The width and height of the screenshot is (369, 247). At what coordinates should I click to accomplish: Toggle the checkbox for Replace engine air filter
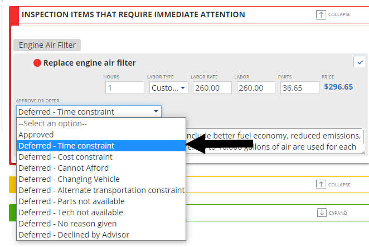coord(360,62)
